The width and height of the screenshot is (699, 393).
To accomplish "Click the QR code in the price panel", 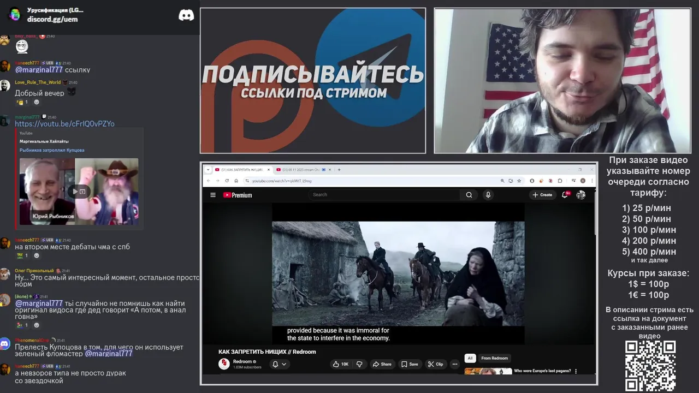I will click(650, 366).
